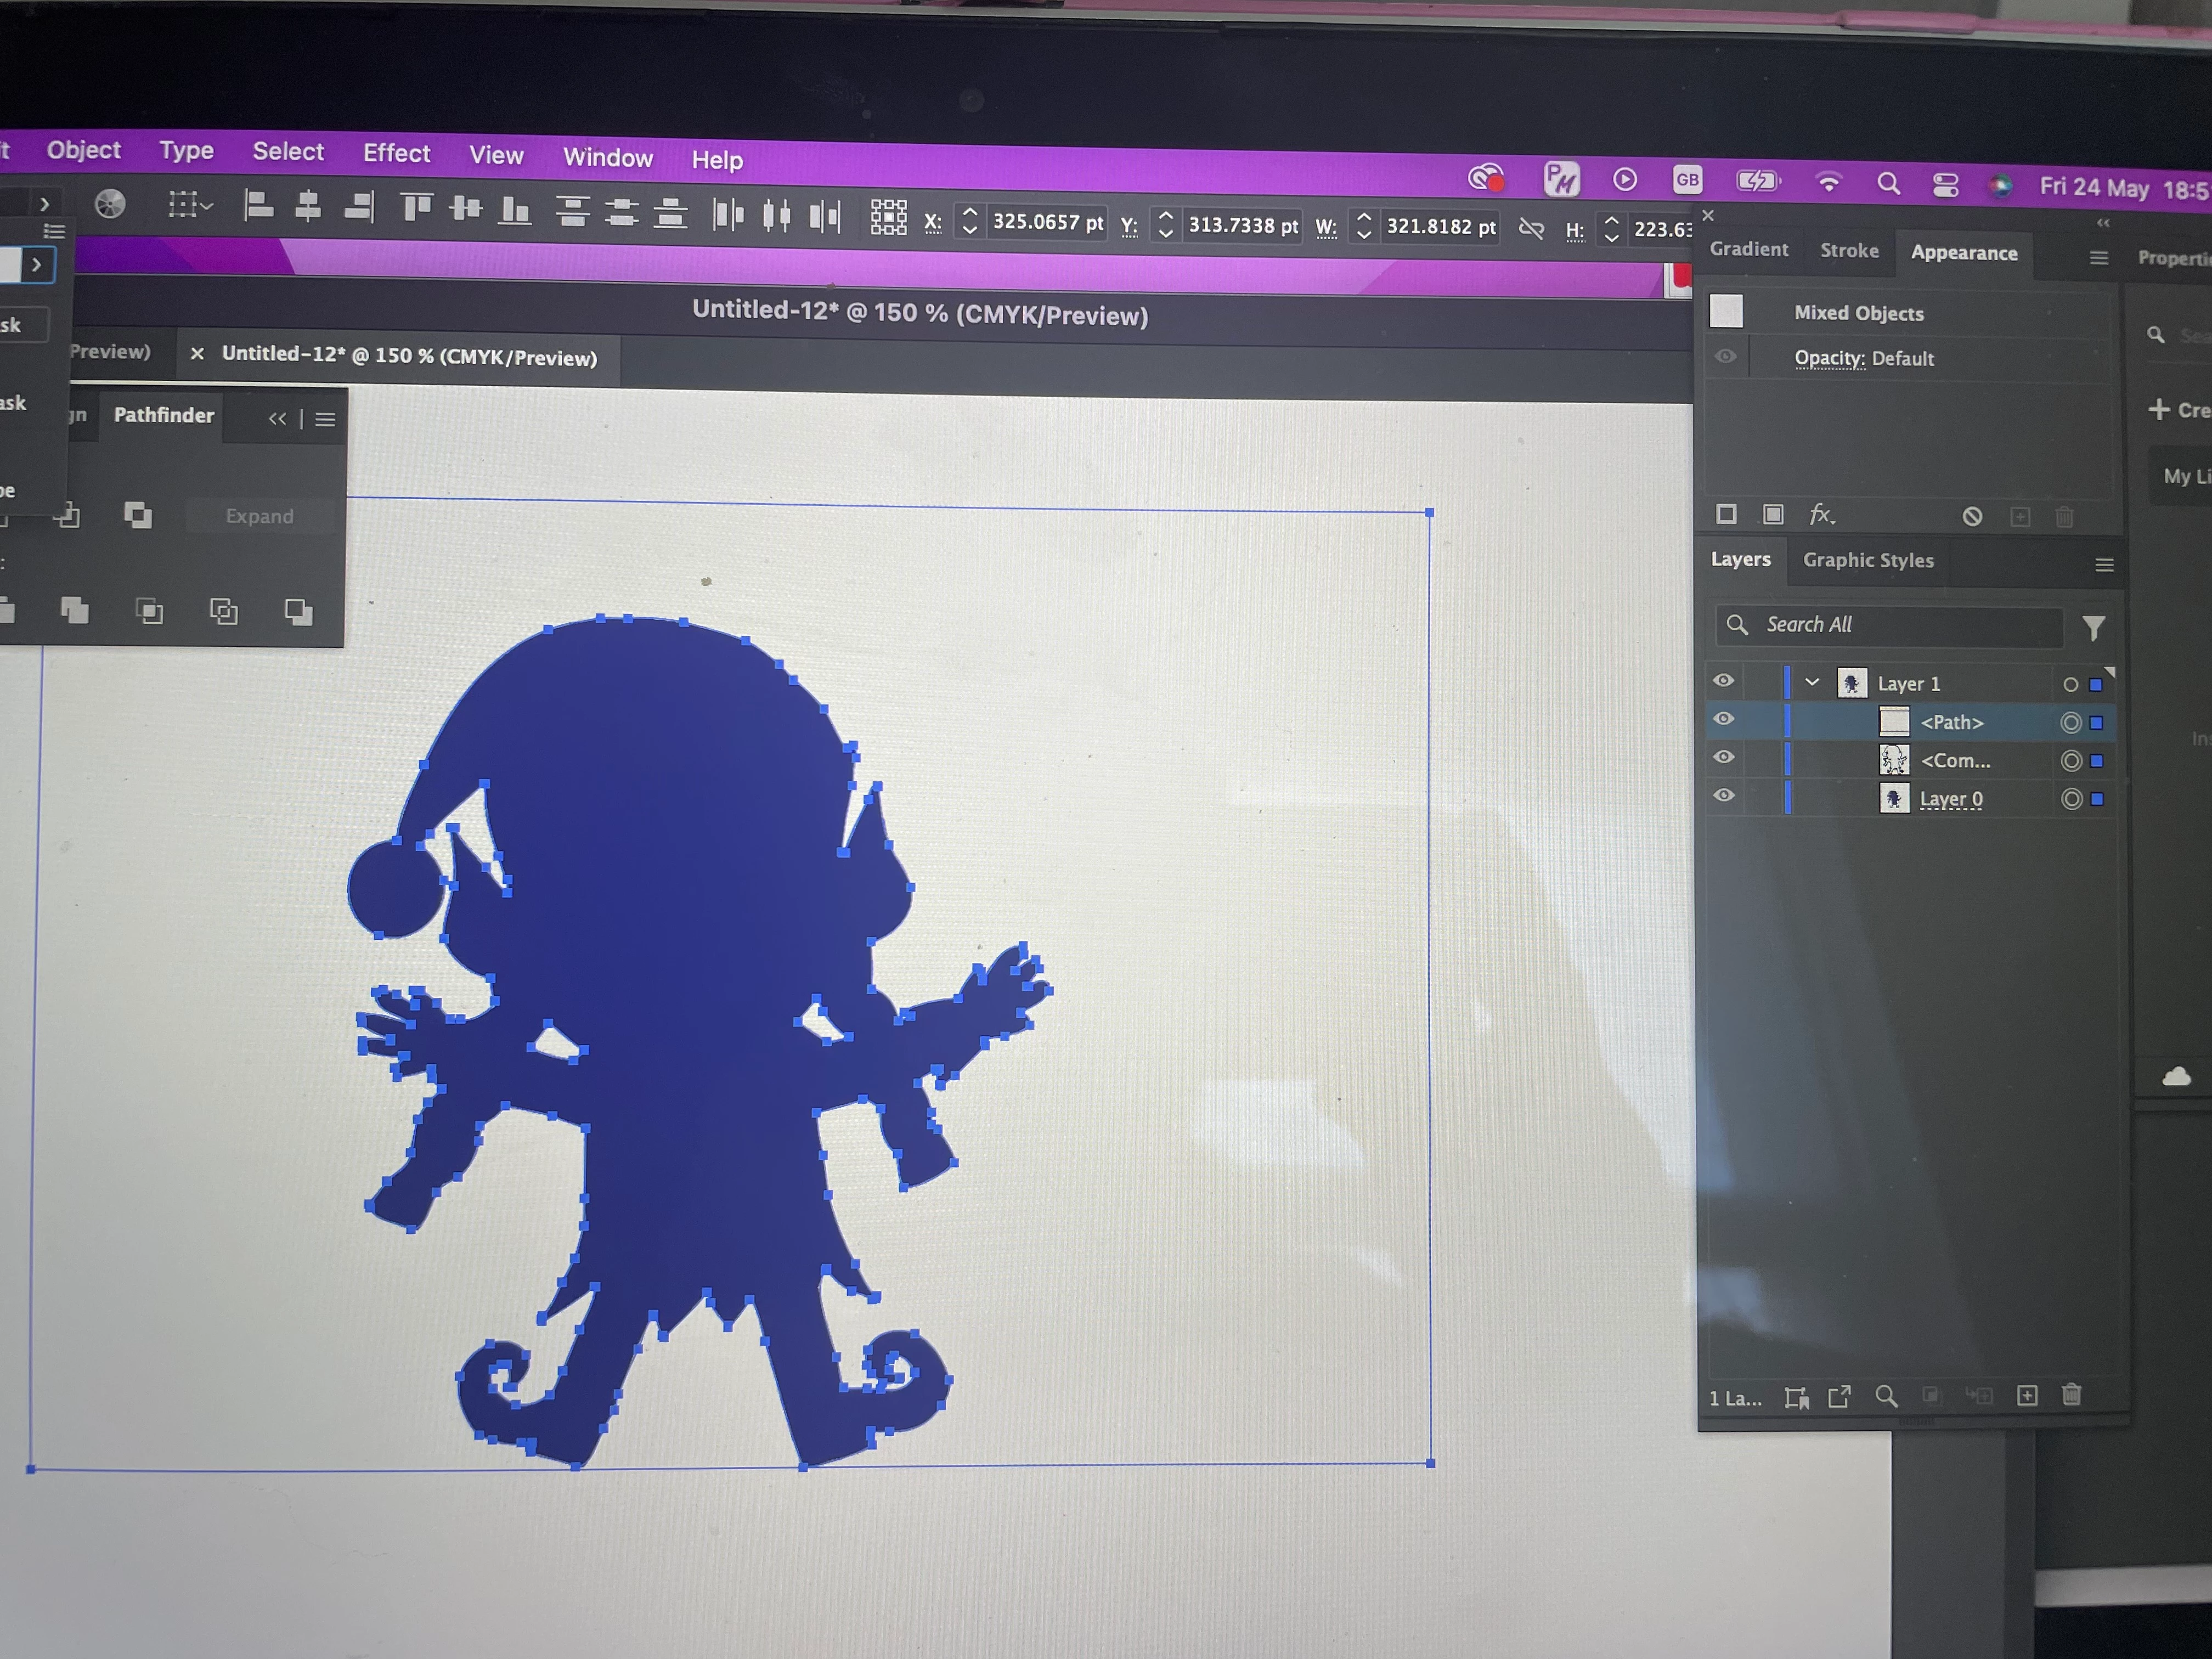Click horizontal align left icon
This screenshot has width=2212, height=1659.
coord(258,206)
